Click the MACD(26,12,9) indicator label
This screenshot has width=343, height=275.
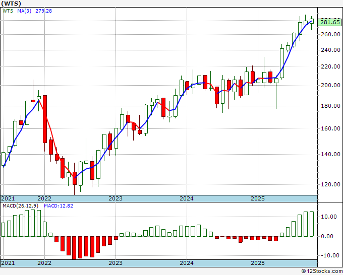point(21,206)
